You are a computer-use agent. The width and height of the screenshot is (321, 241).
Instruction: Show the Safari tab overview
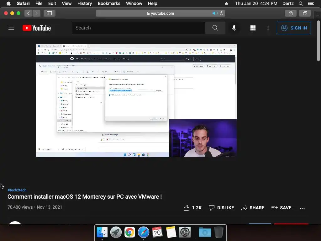305,13
